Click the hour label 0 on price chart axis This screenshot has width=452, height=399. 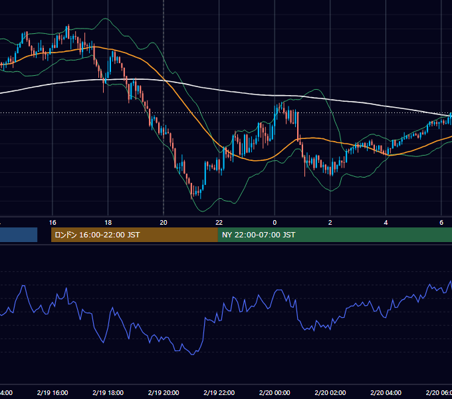tap(275, 223)
